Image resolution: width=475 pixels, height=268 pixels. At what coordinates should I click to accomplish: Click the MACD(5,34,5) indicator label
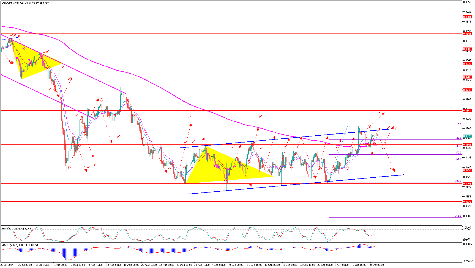(20, 245)
